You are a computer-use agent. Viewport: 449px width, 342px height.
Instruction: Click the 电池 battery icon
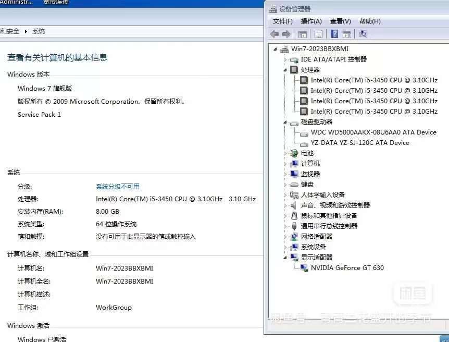[x=294, y=153]
